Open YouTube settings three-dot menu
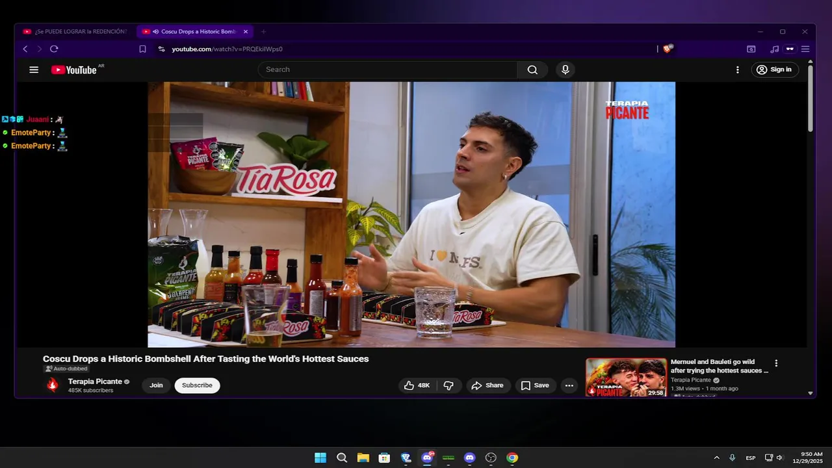Viewport: 832px width, 468px height. [737, 70]
